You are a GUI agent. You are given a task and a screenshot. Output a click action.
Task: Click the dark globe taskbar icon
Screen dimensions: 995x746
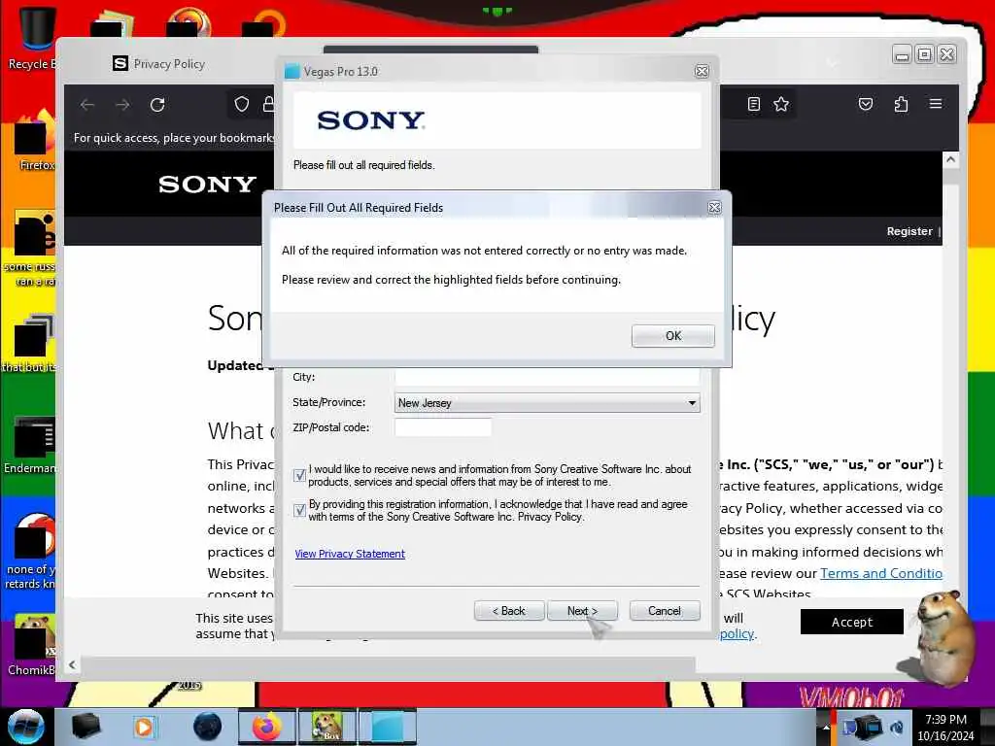coord(208,727)
